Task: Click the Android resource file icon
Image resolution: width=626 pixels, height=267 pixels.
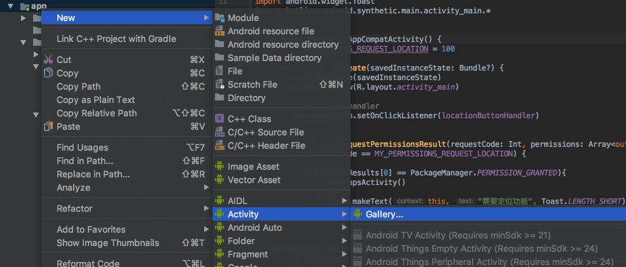Action: (x=219, y=31)
